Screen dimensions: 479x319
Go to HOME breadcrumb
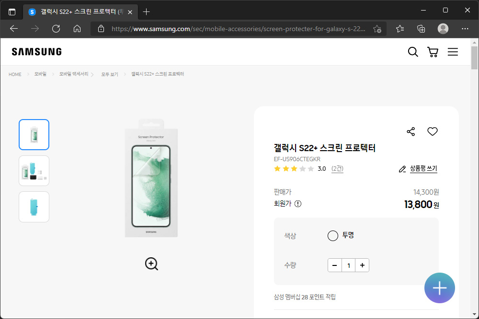point(15,75)
